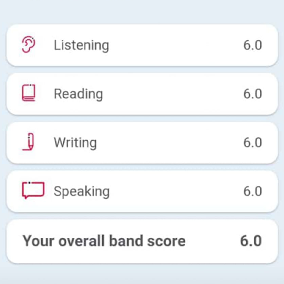Click the overall band score 6.0 value

[251, 241]
